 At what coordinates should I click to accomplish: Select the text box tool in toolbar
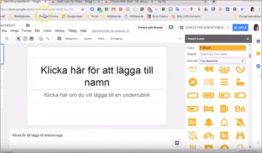pyautogui.click(x=25, y=39)
